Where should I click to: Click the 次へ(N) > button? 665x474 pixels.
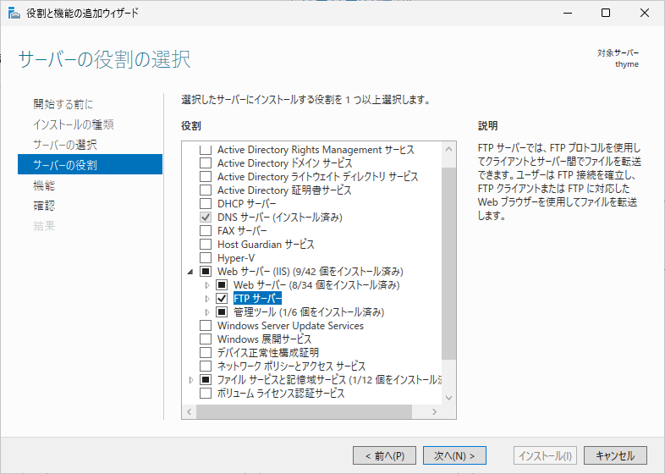tap(454, 455)
